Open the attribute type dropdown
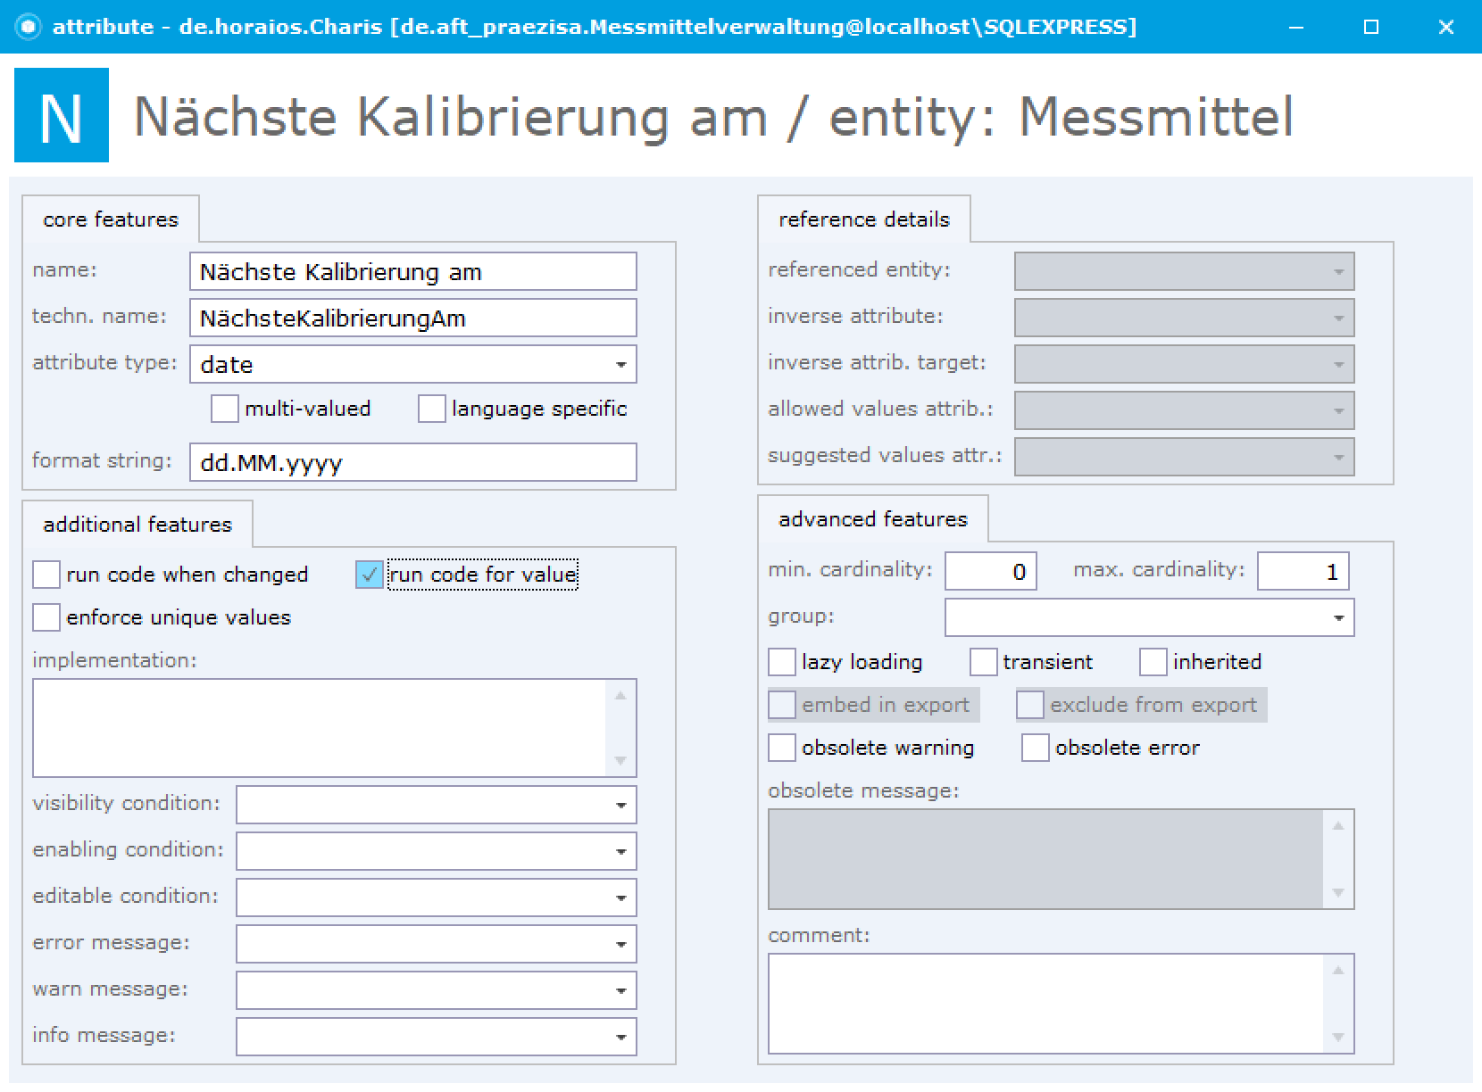 coord(620,364)
